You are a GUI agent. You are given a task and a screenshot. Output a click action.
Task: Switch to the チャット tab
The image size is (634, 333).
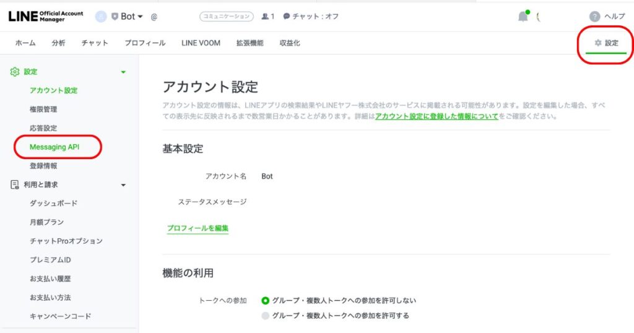(95, 43)
